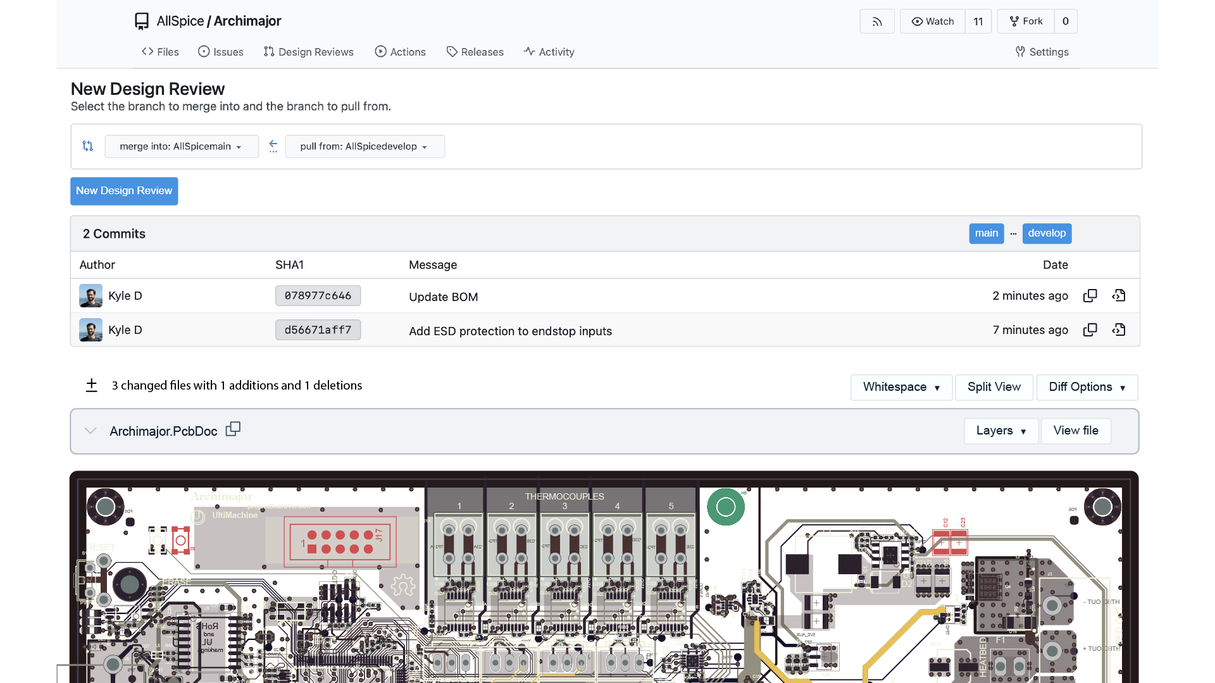
Task: Click the RSS feed icon
Action: (876, 22)
